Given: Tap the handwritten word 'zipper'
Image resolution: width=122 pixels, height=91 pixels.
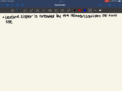Looking at the screenshot, I should 27,17.
